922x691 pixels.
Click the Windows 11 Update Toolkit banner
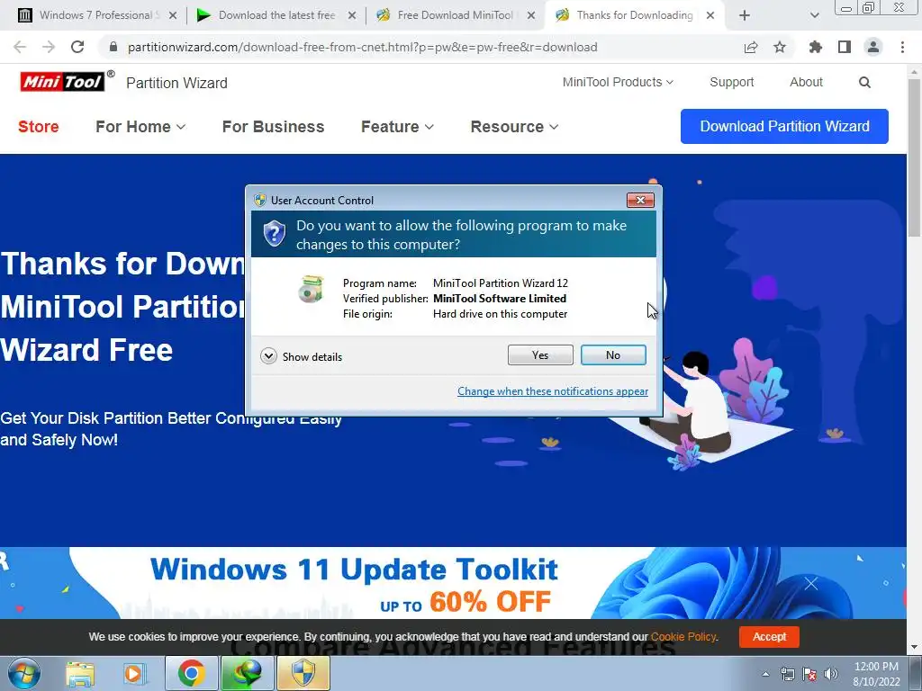pos(453,583)
